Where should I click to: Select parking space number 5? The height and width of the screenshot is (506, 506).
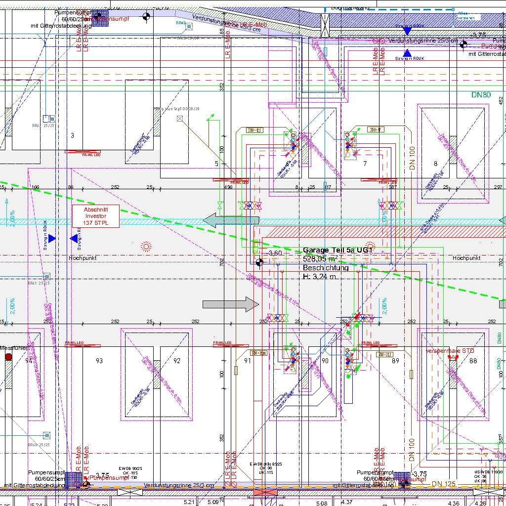[x=216, y=164]
